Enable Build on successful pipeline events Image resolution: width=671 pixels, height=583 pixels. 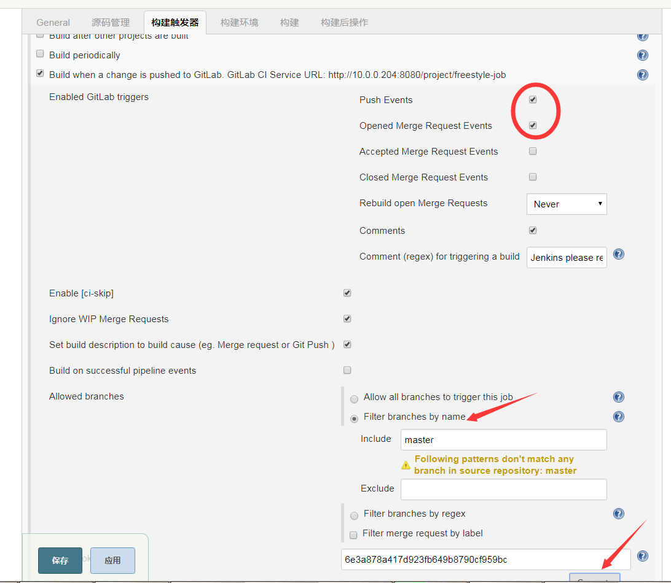(x=347, y=370)
